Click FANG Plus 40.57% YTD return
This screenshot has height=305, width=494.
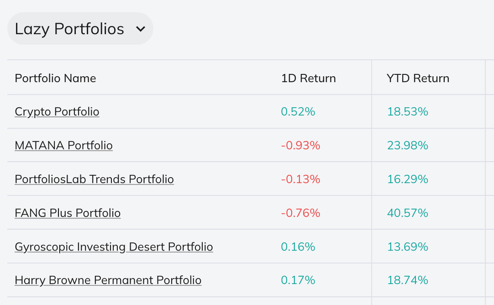tap(408, 213)
